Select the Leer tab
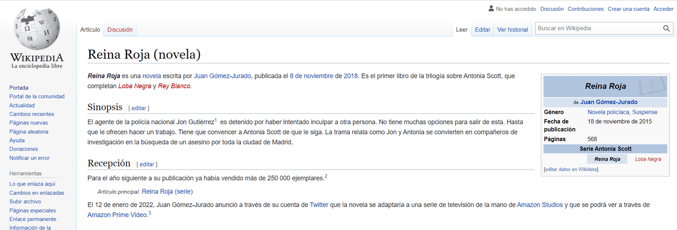 [462, 30]
